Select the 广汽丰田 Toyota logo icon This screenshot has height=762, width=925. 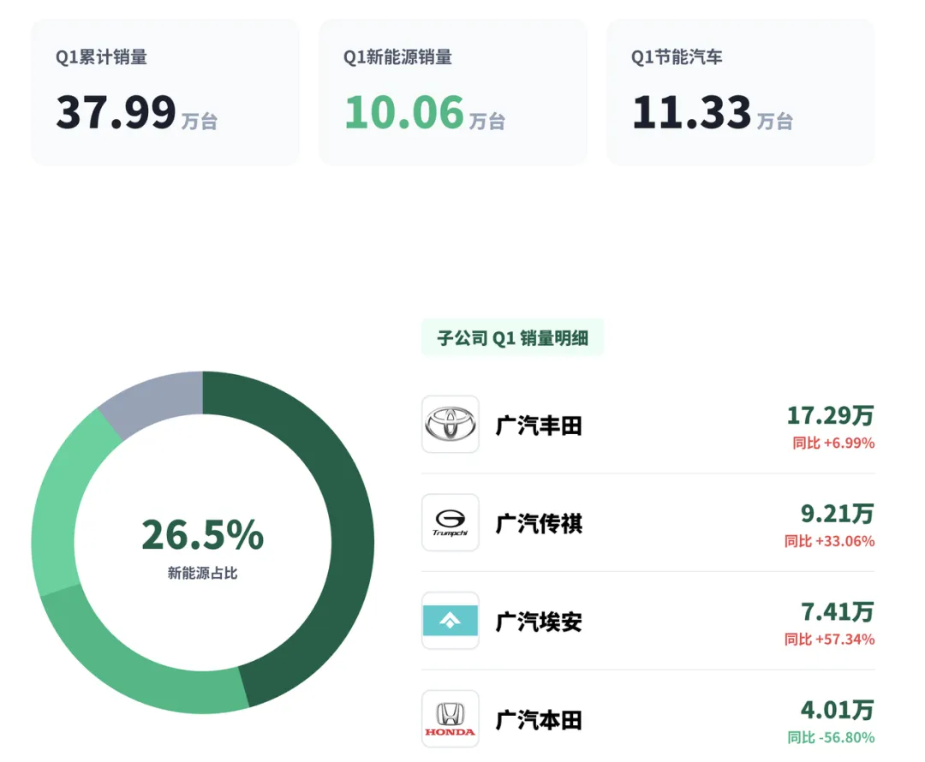450,426
